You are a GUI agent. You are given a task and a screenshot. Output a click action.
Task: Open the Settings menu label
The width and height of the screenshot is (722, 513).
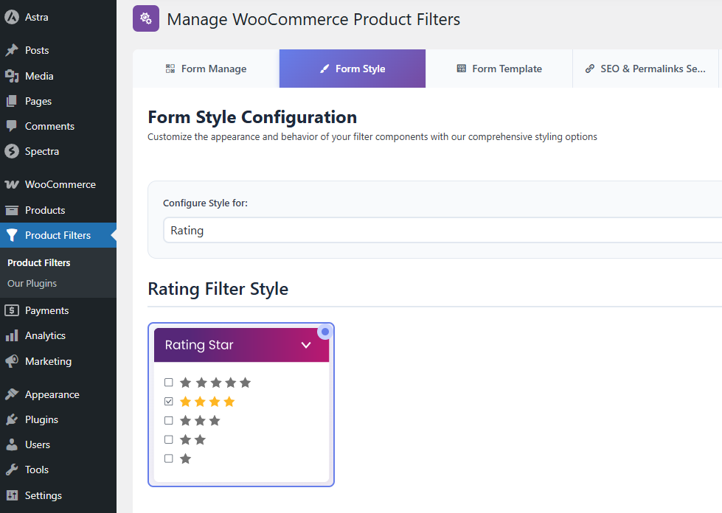point(44,495)
